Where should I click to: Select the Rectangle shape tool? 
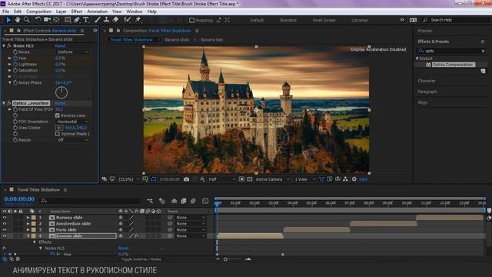[68, 20]
